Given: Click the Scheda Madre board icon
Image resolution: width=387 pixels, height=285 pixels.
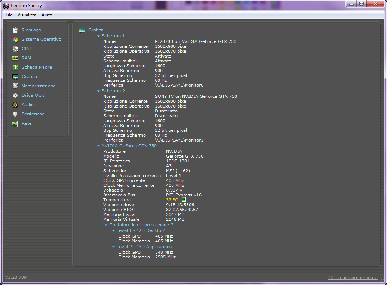Looking at the screenshot, I should point(15,67).
